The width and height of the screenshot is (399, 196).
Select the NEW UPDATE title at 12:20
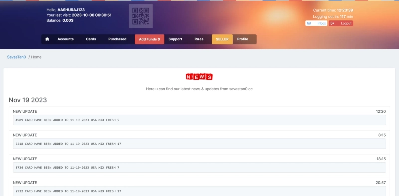(25, 111)
